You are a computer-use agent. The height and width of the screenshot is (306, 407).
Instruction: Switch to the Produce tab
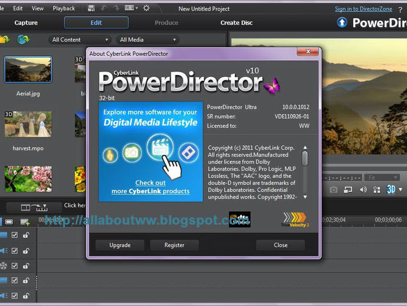166,22
